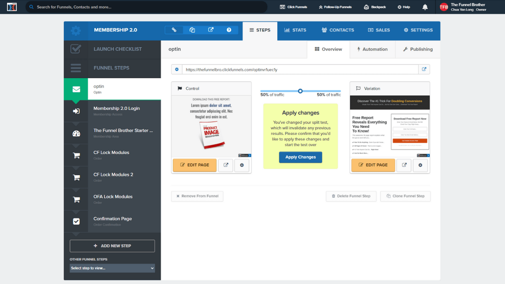Open URL settings gear beside the URL

pos(177,69)
